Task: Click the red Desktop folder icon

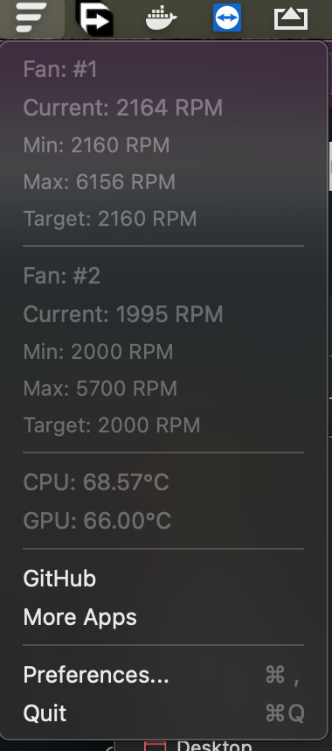Action: [x=155, y=747]
